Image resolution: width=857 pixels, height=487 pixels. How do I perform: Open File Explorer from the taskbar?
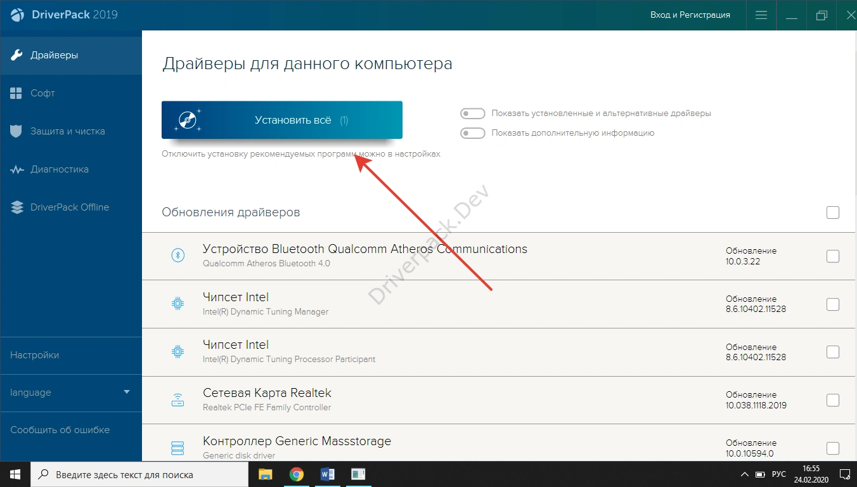tap(265, 474)
